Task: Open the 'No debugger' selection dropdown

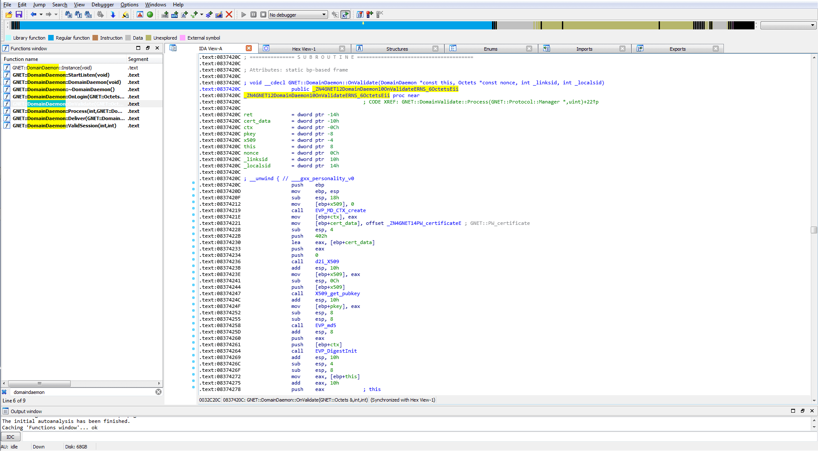Action: [x=298, y=14]
